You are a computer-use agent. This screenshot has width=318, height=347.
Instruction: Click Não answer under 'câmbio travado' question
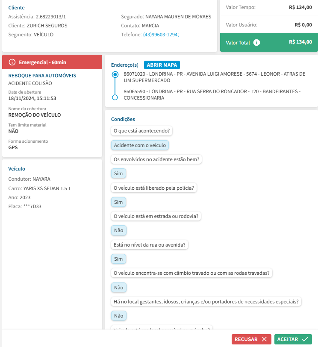118,288
